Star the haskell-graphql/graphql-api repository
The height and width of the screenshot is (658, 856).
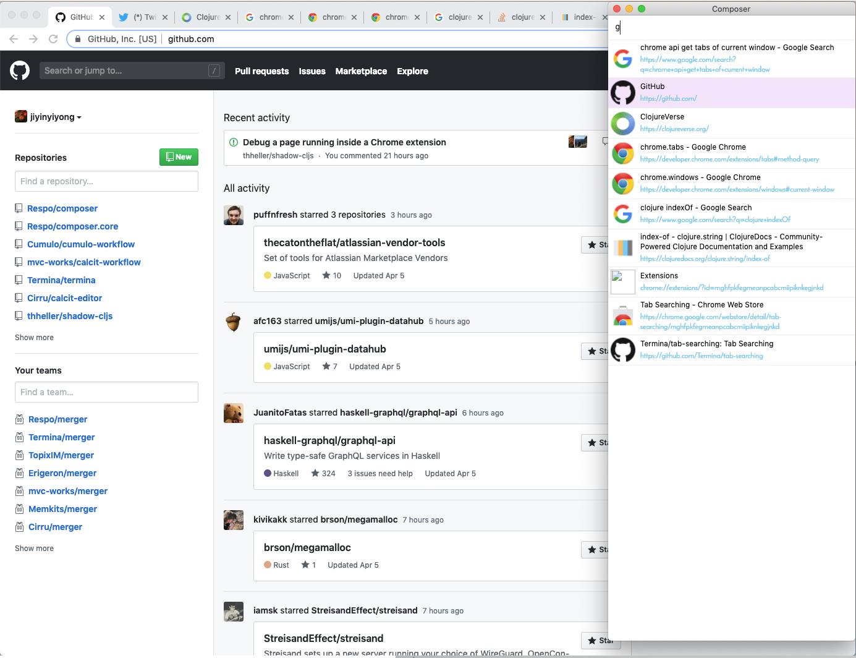[x=595, y=443]
